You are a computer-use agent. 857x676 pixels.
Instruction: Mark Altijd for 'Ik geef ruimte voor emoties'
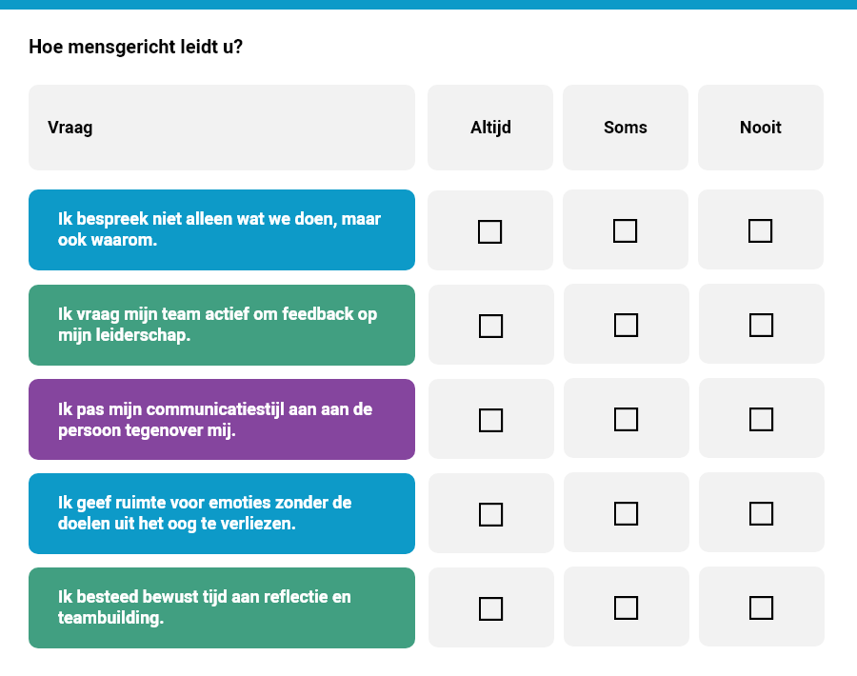[490, 514]
